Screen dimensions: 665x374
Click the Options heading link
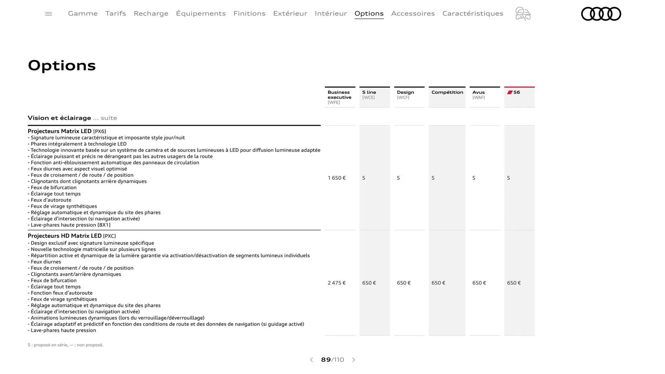(369, 14)
